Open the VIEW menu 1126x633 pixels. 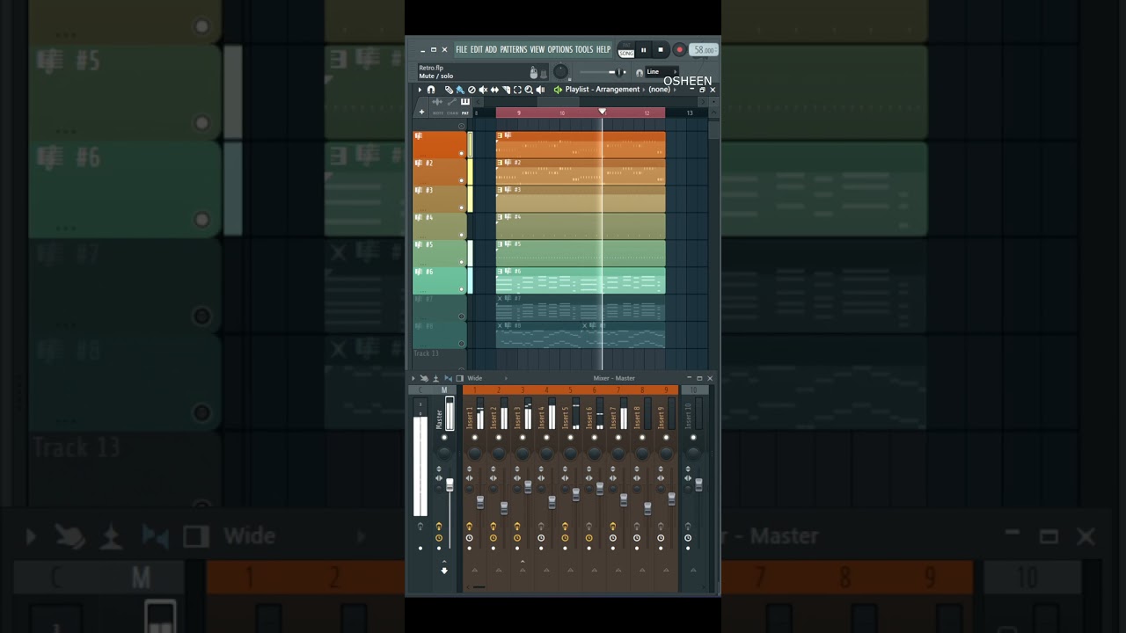click(537, 50)
